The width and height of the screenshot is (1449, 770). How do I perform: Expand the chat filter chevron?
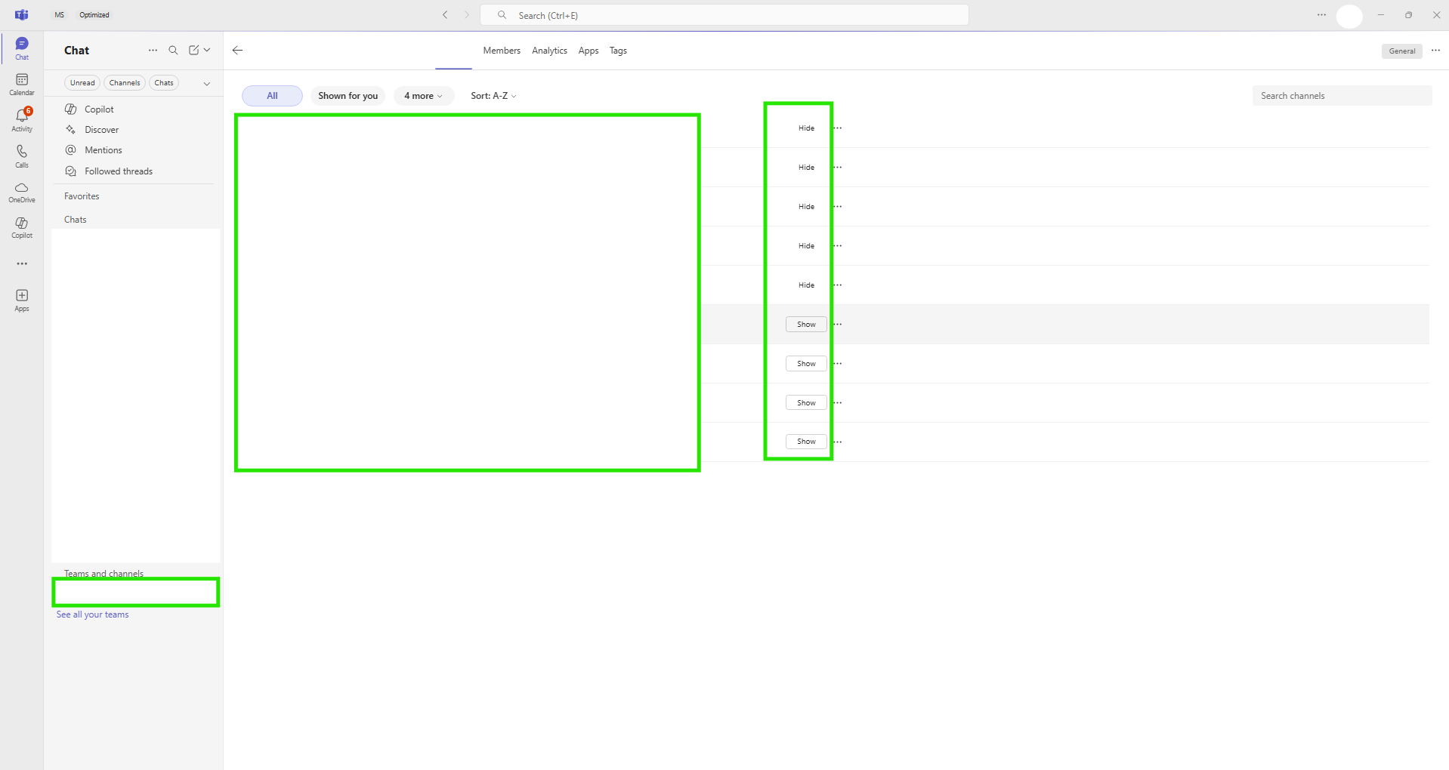click(206, 84)
